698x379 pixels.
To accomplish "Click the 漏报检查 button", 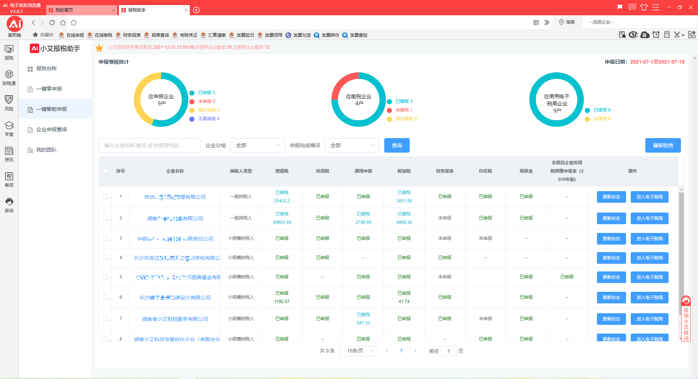I will pos(663,145).
